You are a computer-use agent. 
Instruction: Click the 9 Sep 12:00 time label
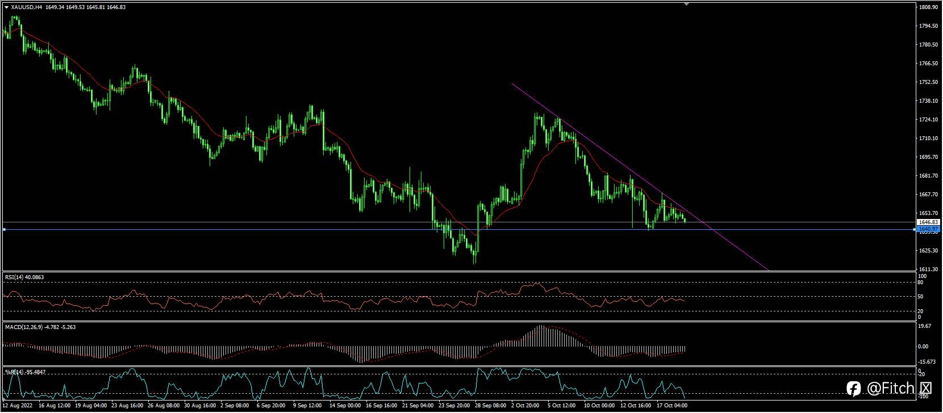pos(307,406)
